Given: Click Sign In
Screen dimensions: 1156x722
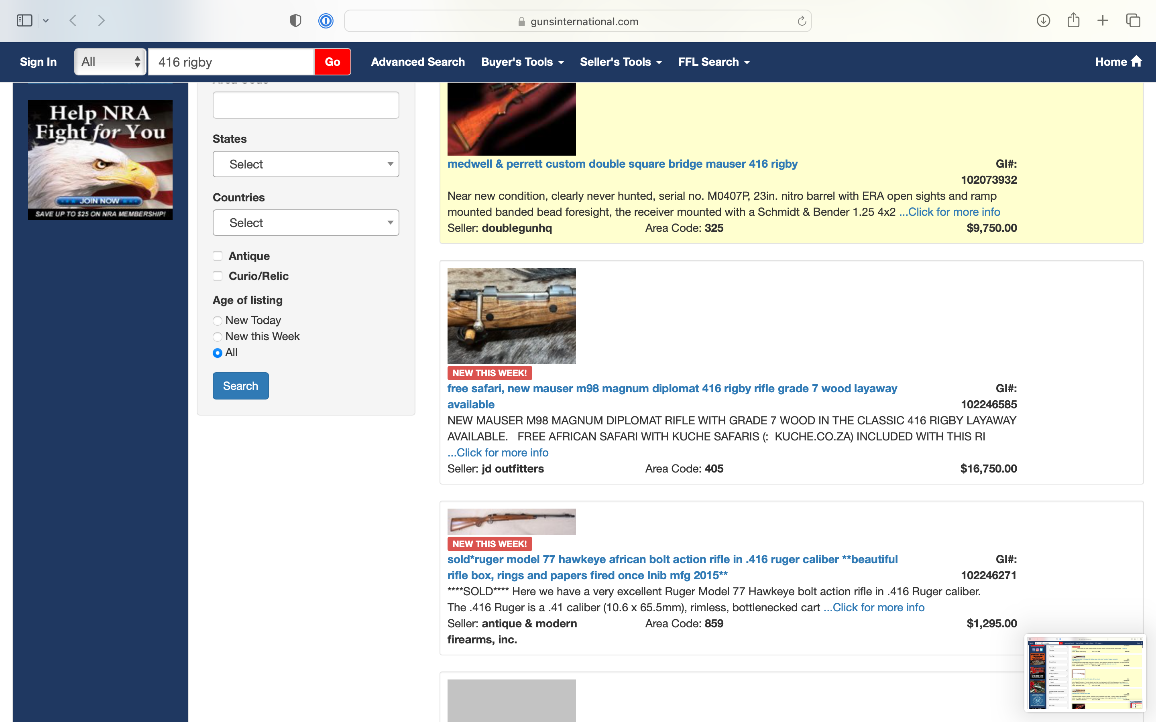Looking at the screenshot, I should pos(38,62).
